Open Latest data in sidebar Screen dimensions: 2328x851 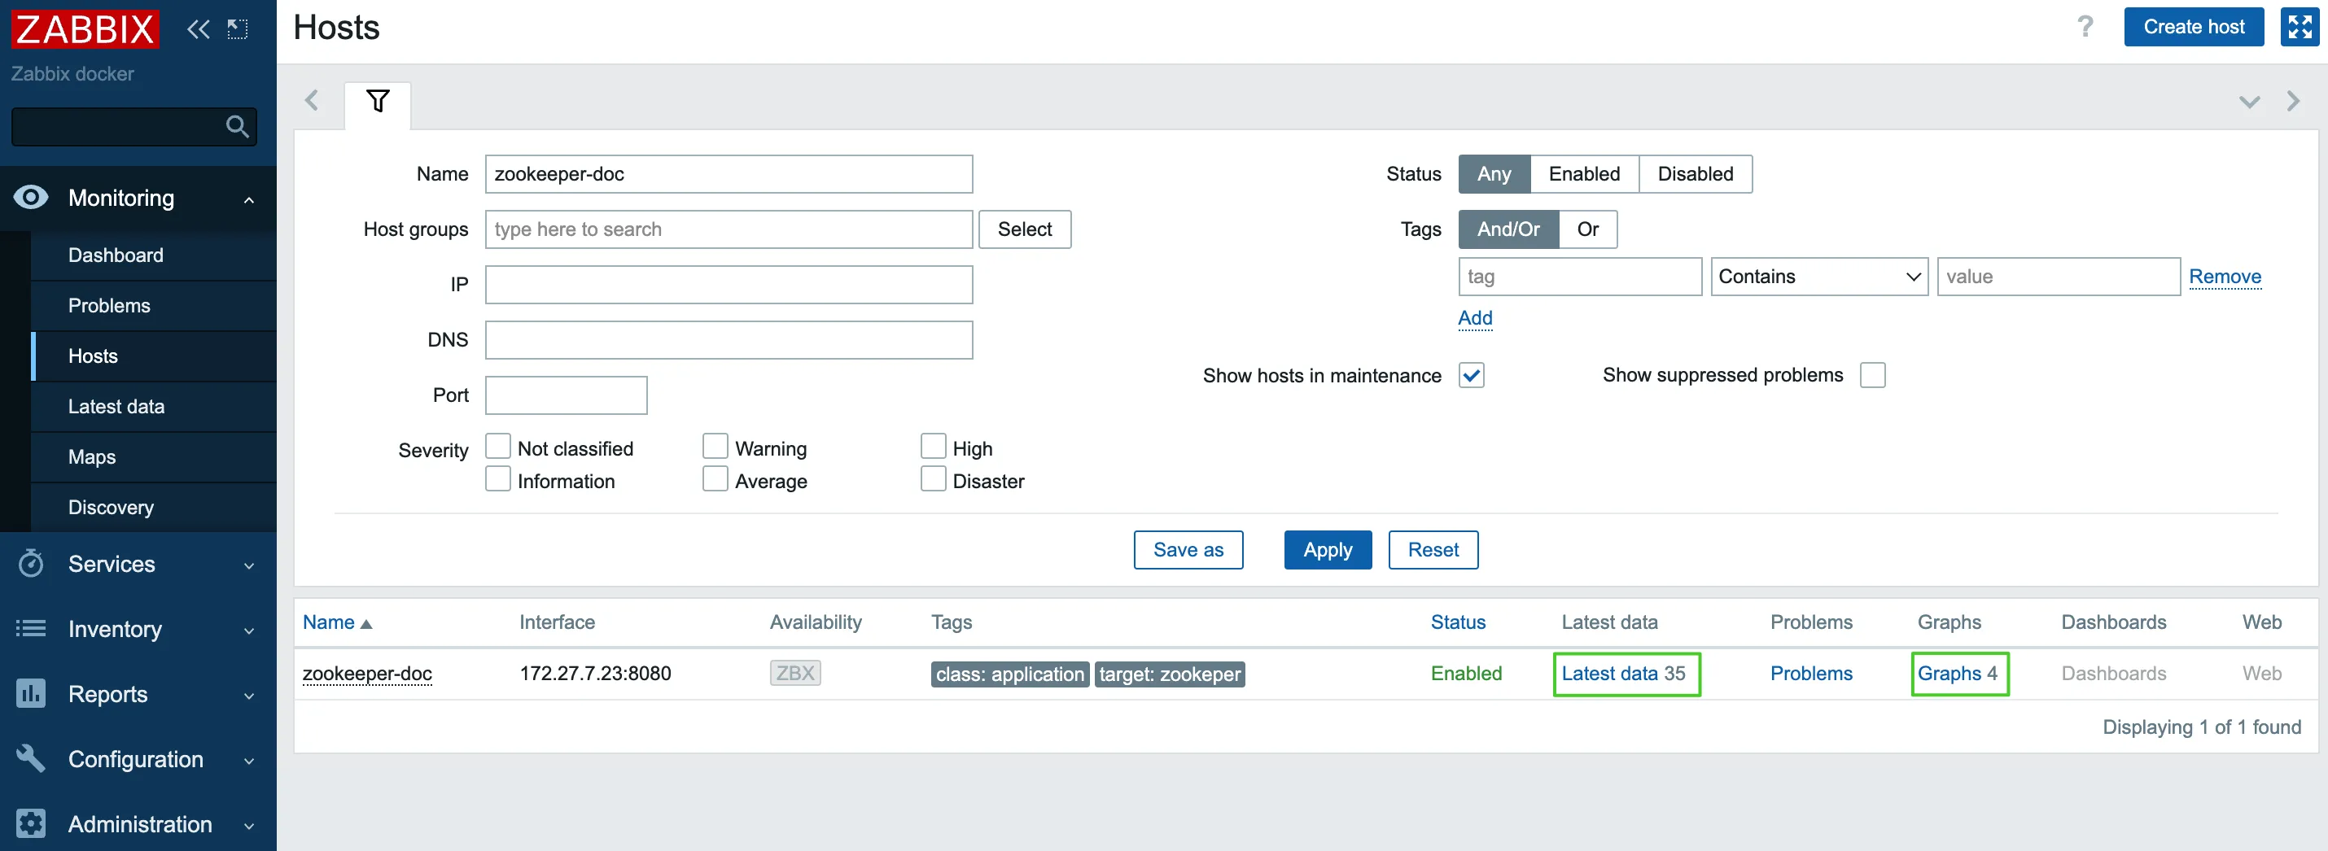116,407
